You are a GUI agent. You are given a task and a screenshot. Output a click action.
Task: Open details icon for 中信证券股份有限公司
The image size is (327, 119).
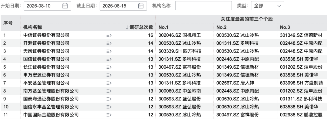point(109,35)
